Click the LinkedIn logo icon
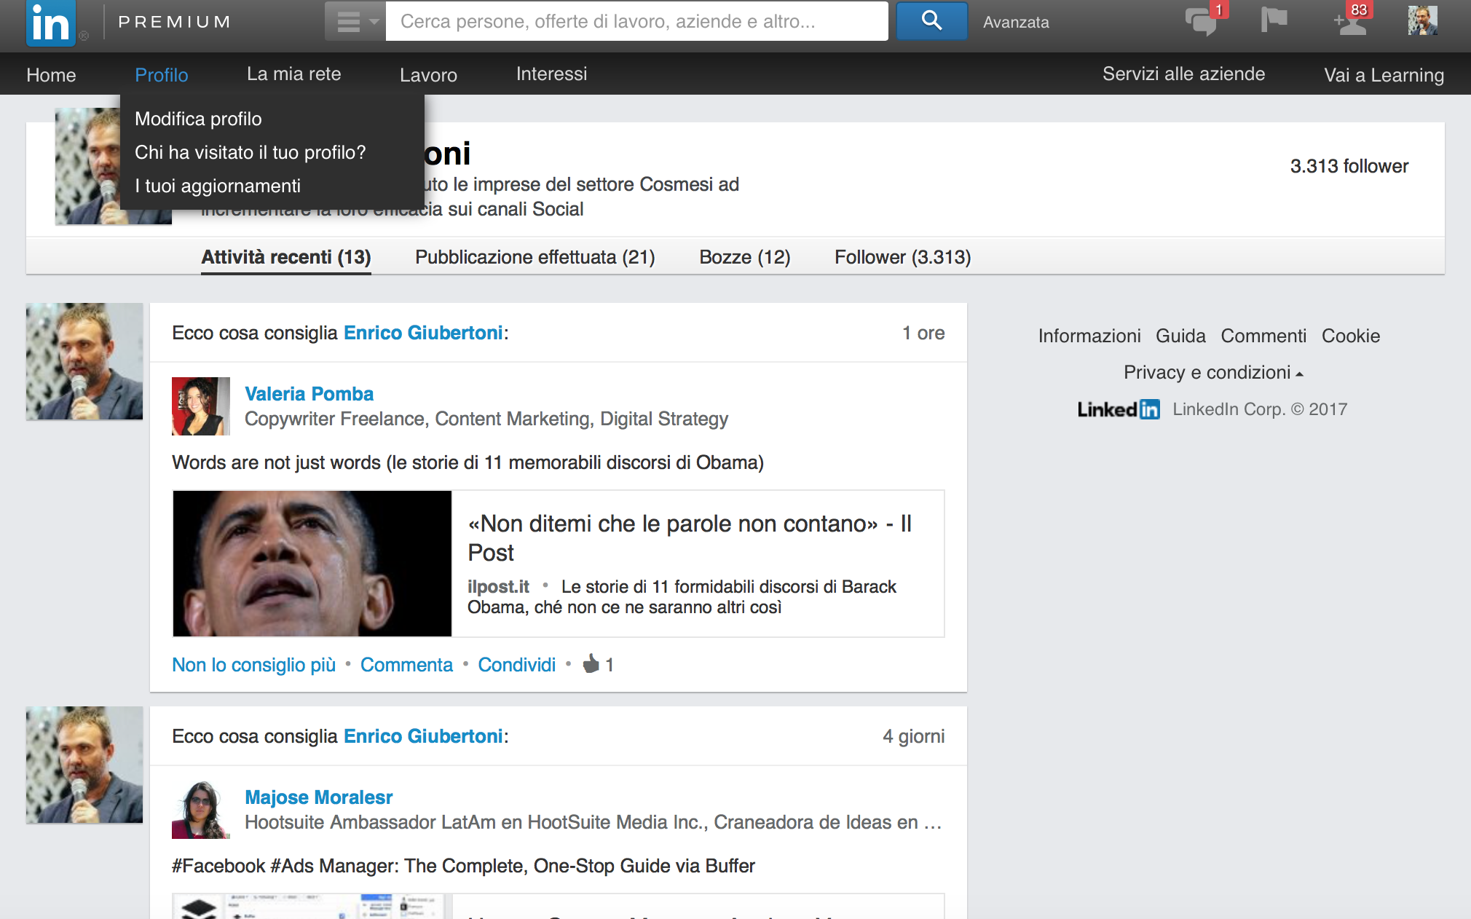The width and height of the screenshot is (1471, 919). [x=50, y=22]
